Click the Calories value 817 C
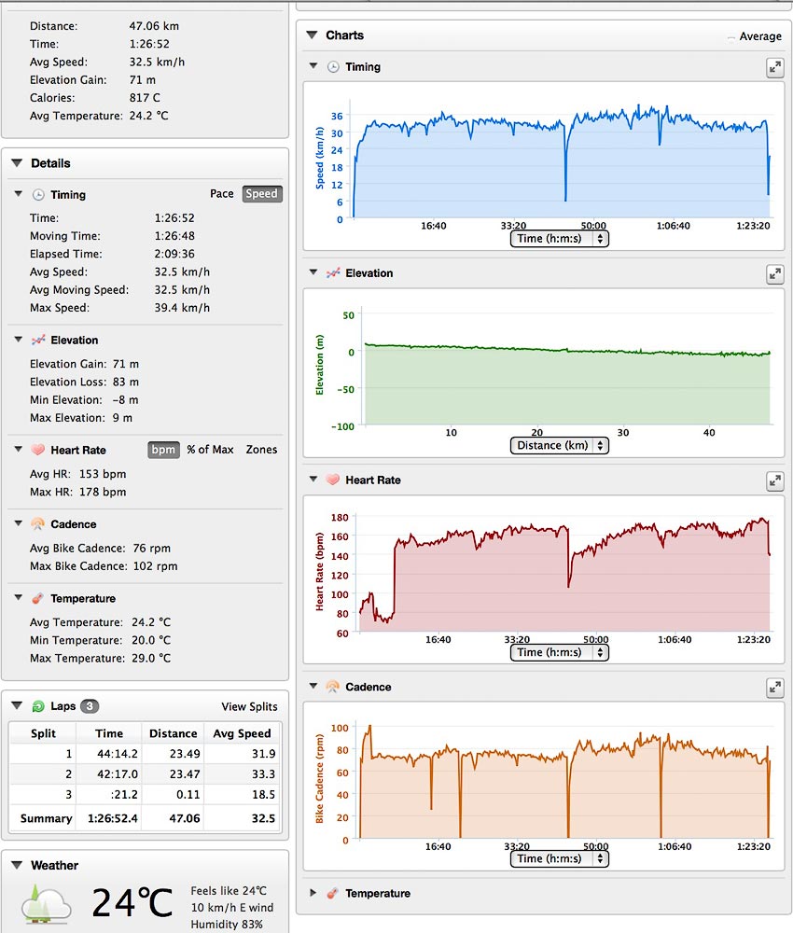The height and width of the screenshot is (933, 793). pyautogui.click(x=145, y=98)
